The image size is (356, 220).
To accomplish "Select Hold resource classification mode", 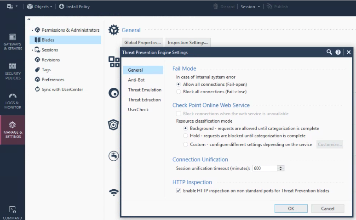I will (185, 135).
